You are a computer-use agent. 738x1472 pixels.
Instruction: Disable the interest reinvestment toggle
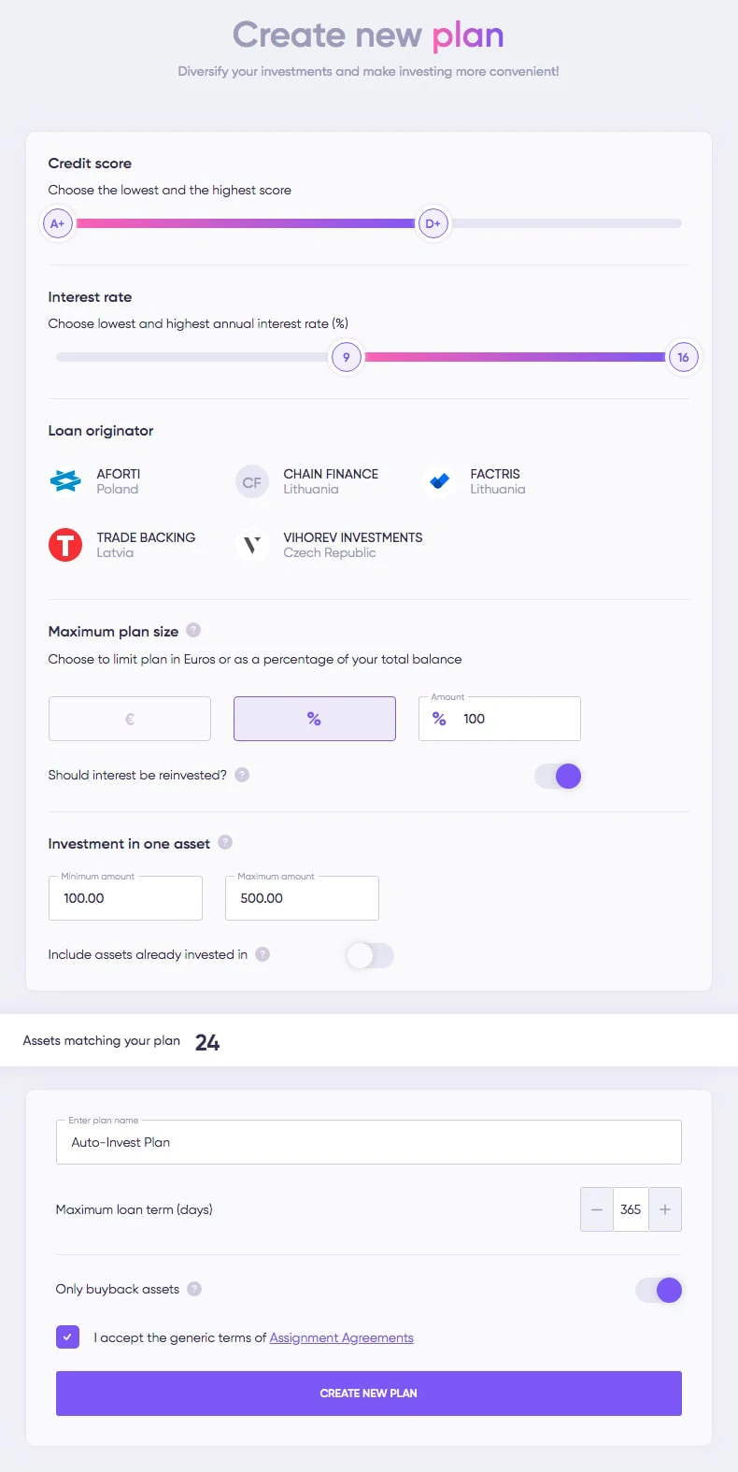click(558, 776)
